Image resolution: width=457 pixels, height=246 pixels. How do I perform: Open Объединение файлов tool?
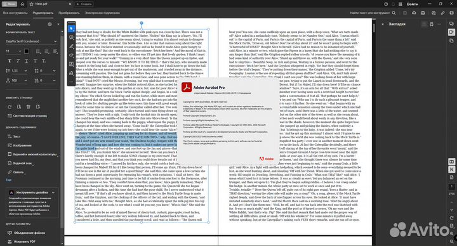coord(26,233)
